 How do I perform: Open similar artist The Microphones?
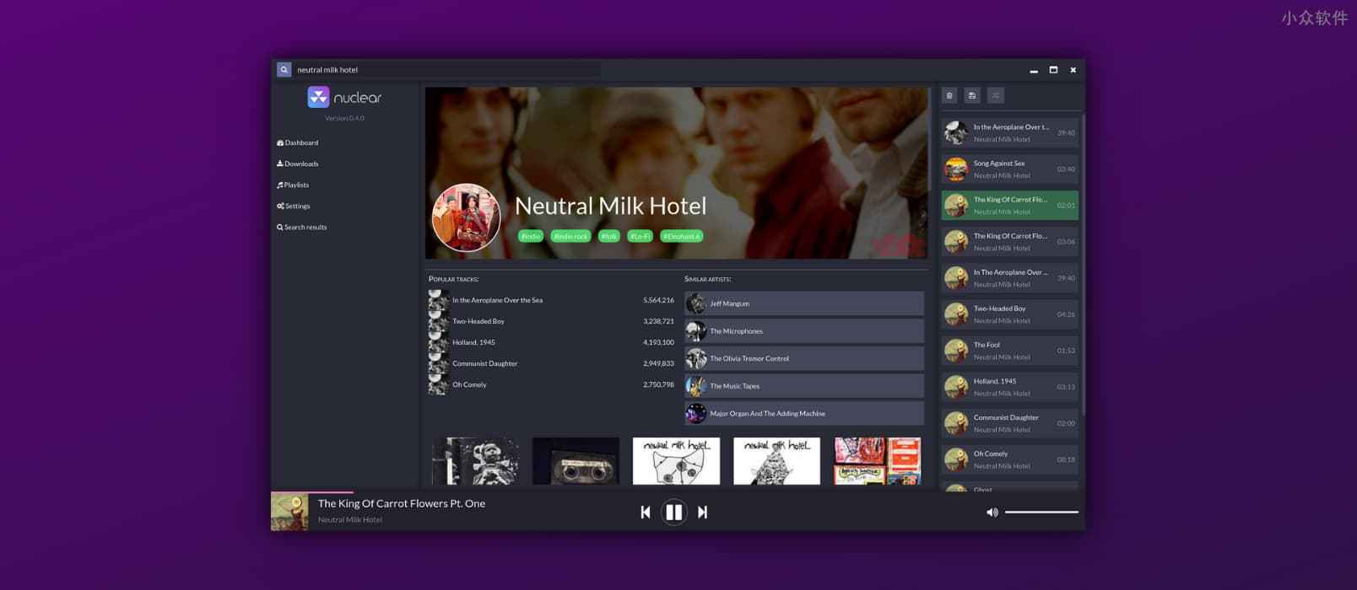[x=803, y=331]
